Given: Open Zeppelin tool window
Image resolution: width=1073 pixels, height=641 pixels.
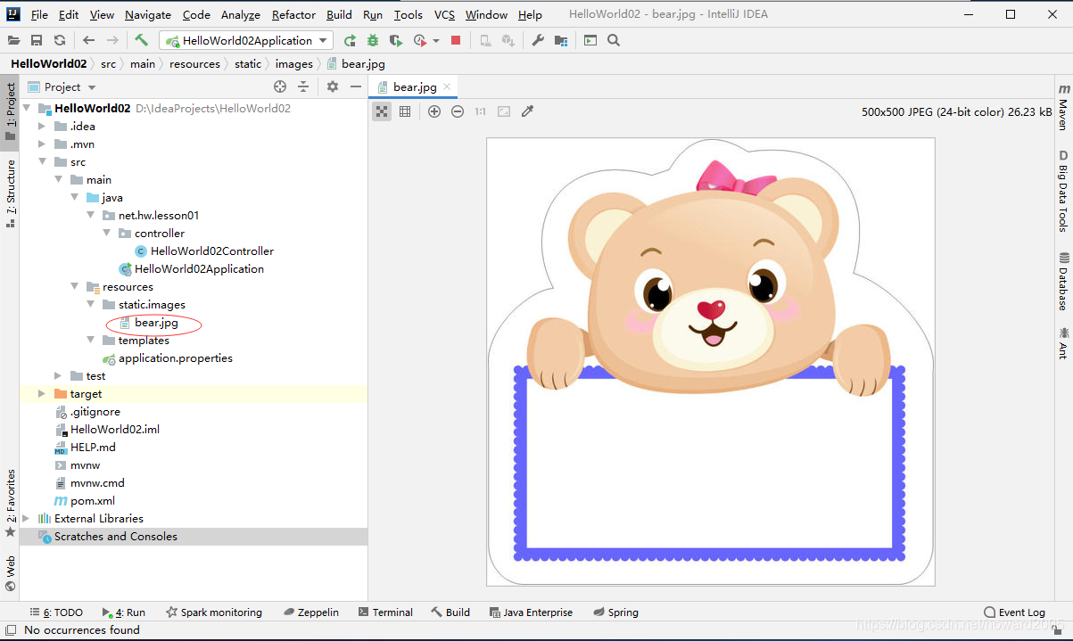Looking at the screenshot, I should click(x=310, y=612).
